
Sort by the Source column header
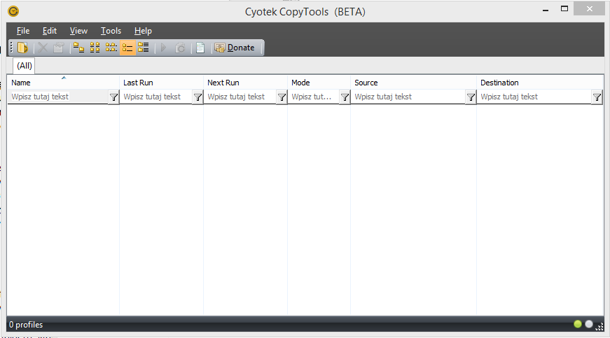pos(413,83)
